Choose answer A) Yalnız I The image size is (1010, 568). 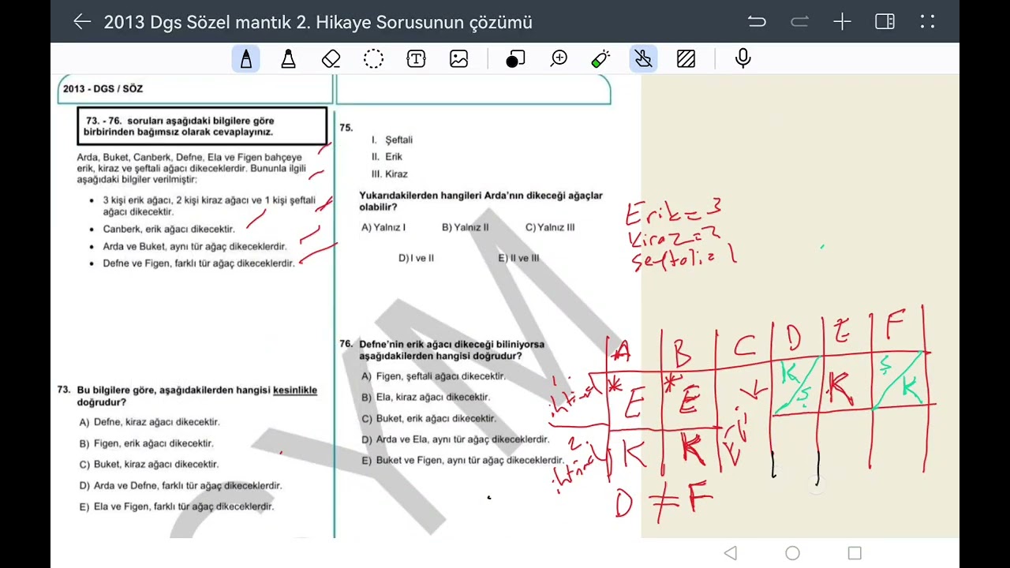click(x=383, y=227)
